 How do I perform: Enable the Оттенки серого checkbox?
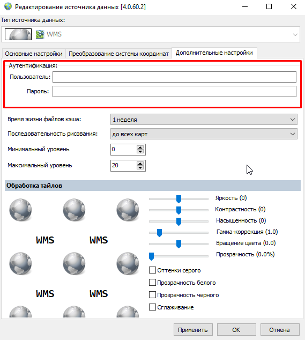pyautogui.click(x=152, y=270)
